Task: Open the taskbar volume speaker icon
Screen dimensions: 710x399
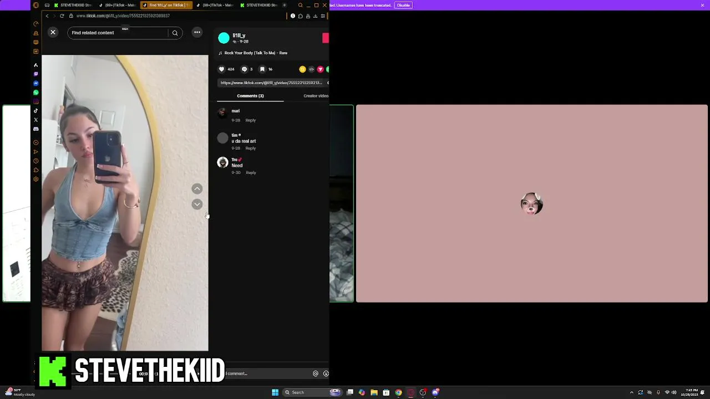Action: [x=674, y=392]
